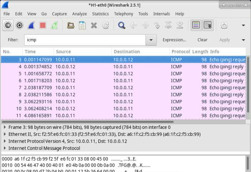This screenshot has width=251, height=172.
Task: Sort packets by Source column header
Action: pyautogui.click(x=83, y=52)
